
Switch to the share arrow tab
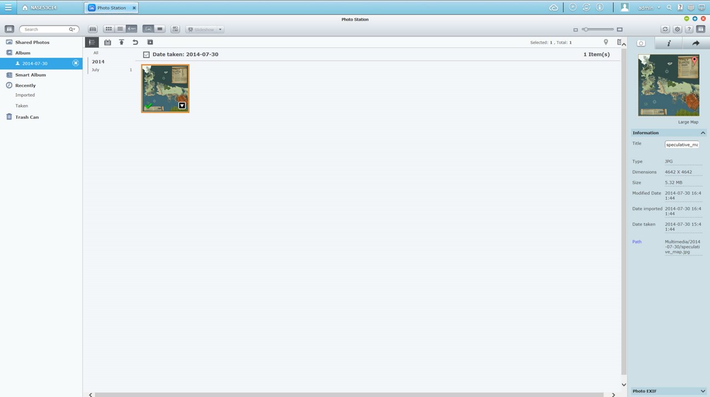[696, 43]
